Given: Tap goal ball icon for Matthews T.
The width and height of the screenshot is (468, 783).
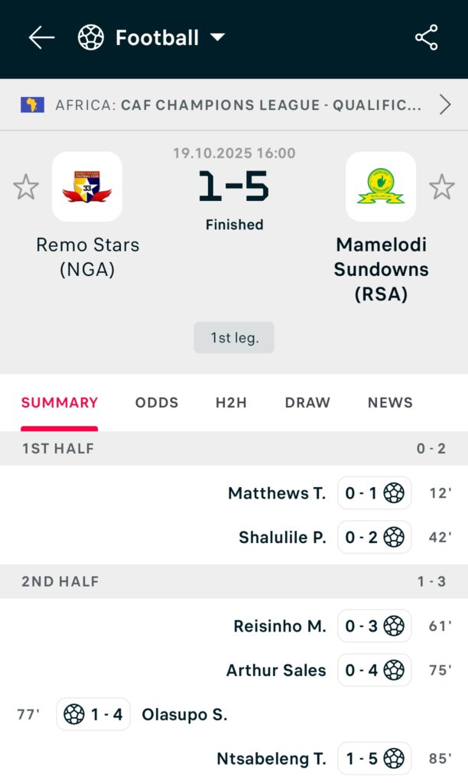Looking at the screenshot, I should tap(394, 493).
